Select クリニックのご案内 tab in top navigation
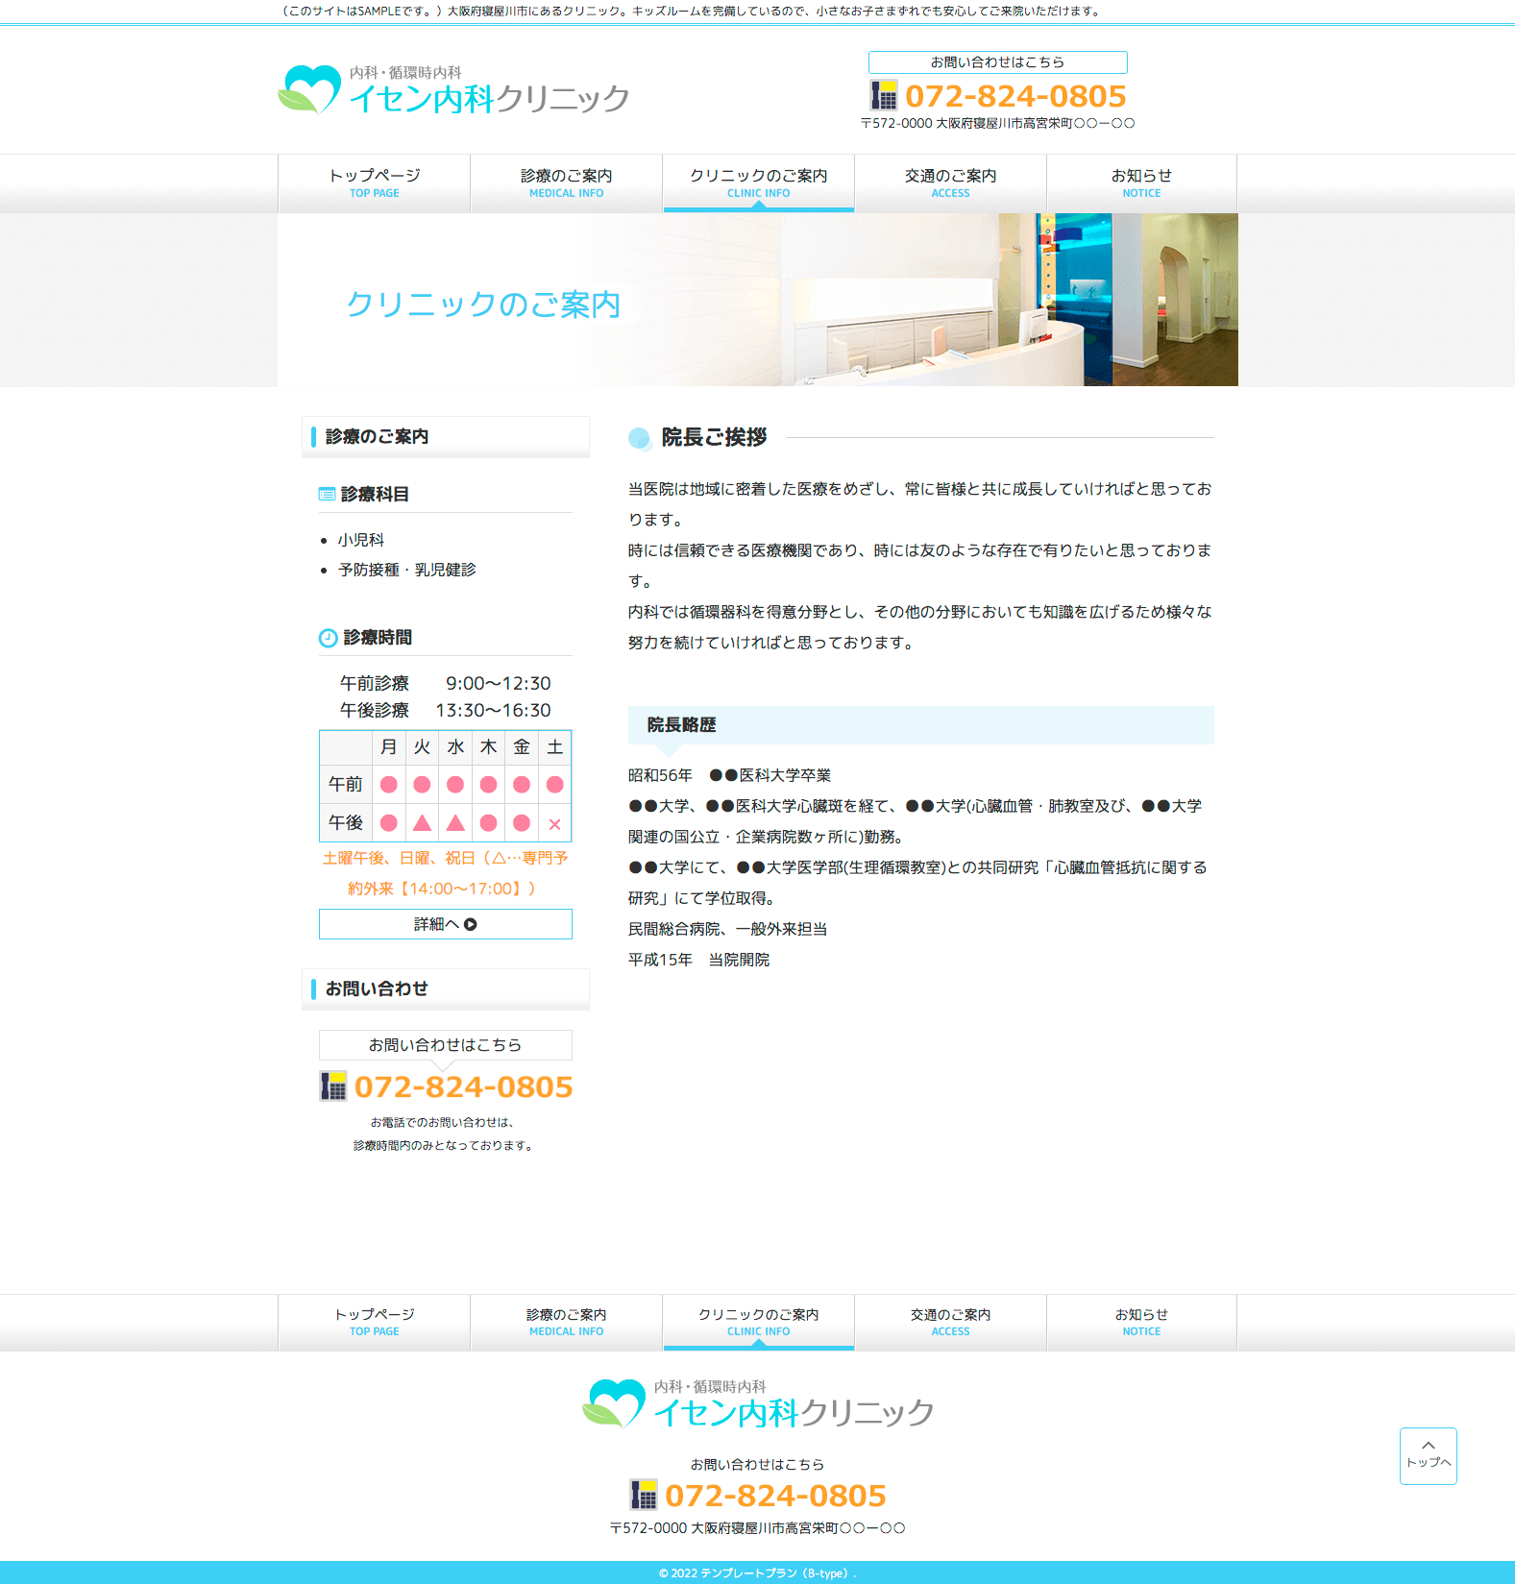 click(x=758, y=183)
